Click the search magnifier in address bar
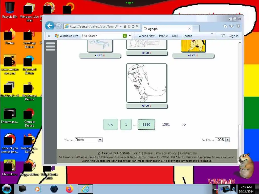This screenshot has height=194, width=259. (x=117, y=26)
